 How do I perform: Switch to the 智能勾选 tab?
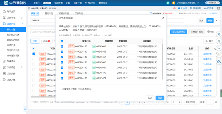click(x=49, y=14)
